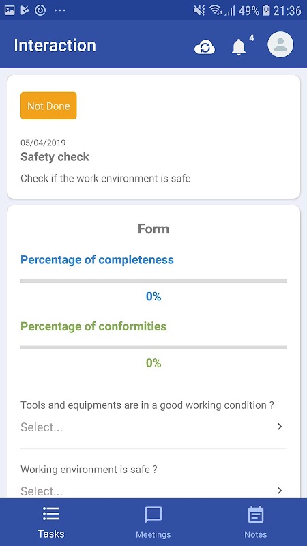The width and height of the screenshot is (307, 546).
Task: Open Select dropdown under tools and equipments
Action: click(153, 427)
